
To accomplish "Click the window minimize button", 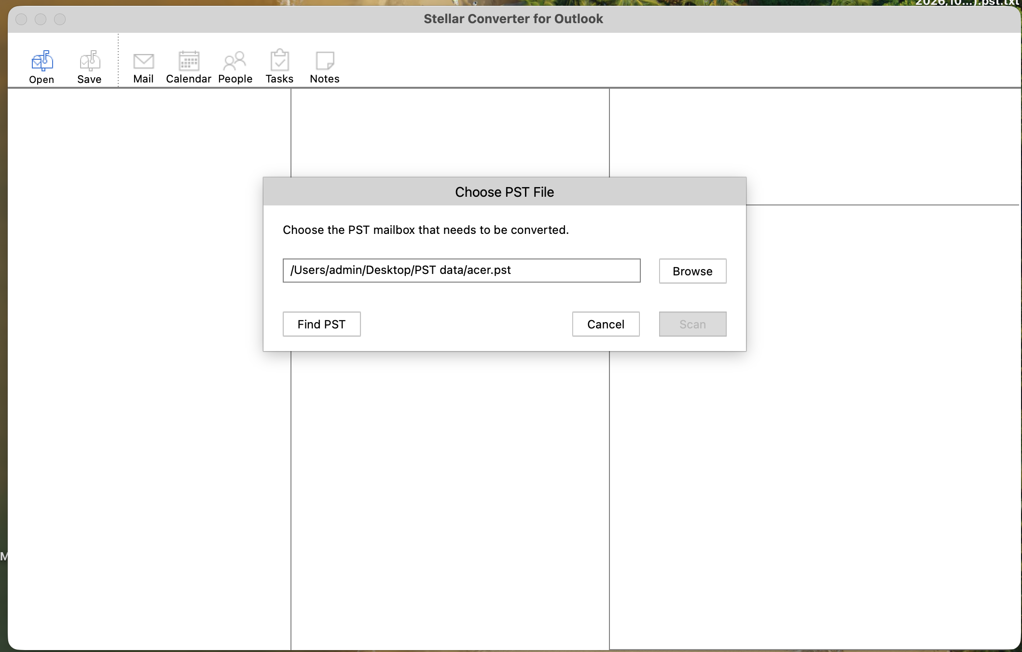I will tap(41, 19).
